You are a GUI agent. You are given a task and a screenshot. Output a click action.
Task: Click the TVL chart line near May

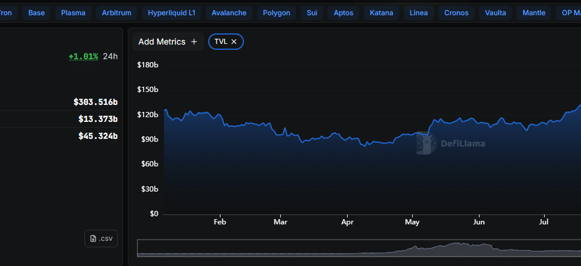tap(413, 134)
